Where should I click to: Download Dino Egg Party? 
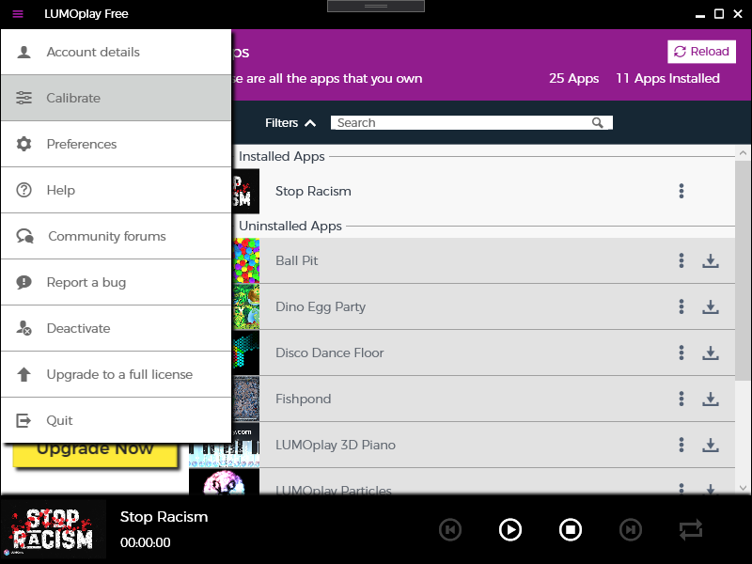pyautogui.click(x=711, y=306)
